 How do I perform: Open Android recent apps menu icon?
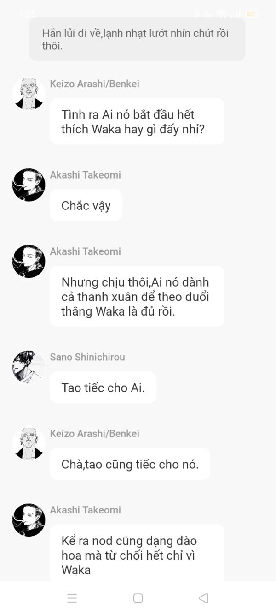[x=72, y=598]
